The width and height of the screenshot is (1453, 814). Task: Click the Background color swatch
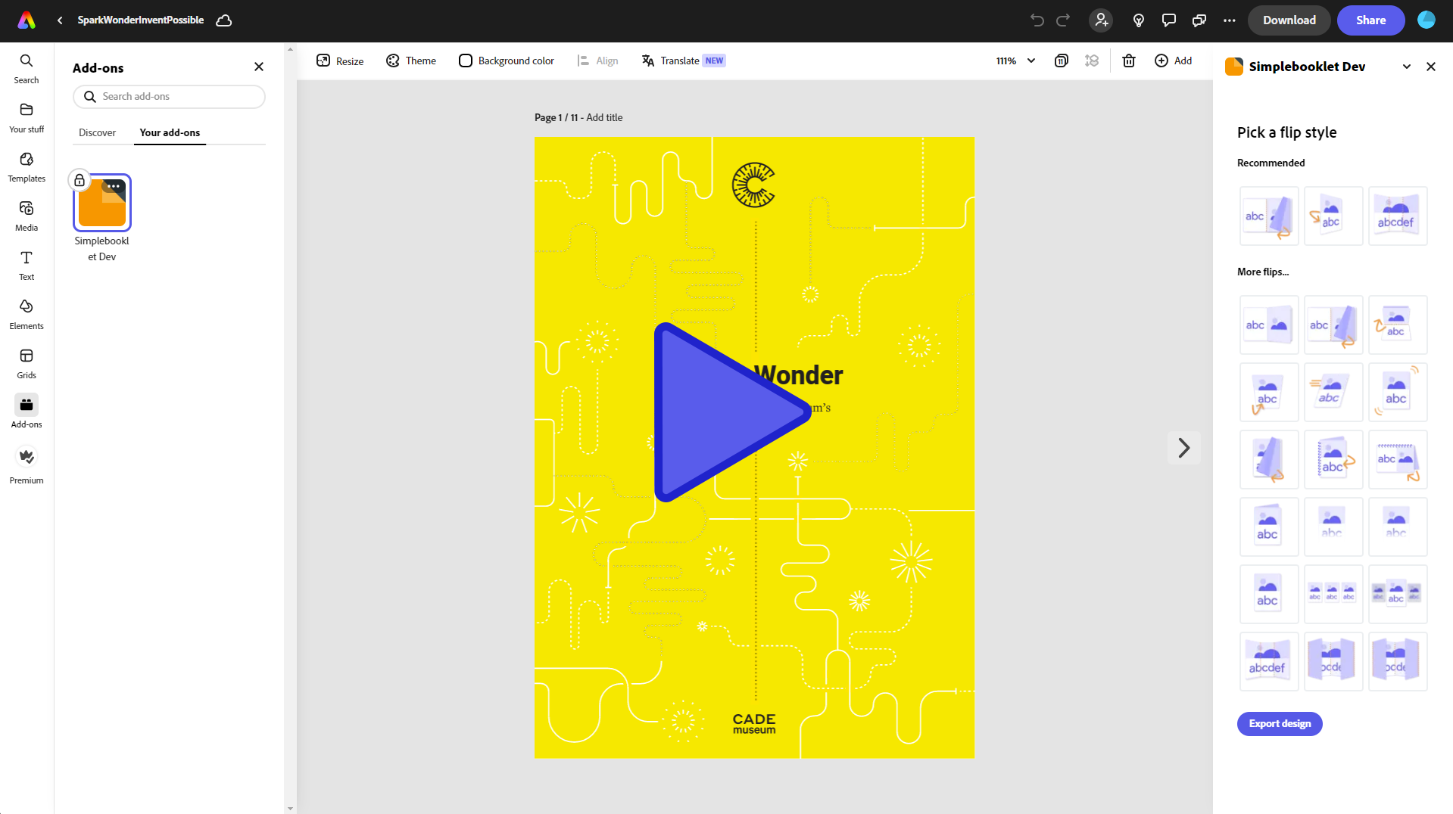pyautogui.click(x=465, y=61)
